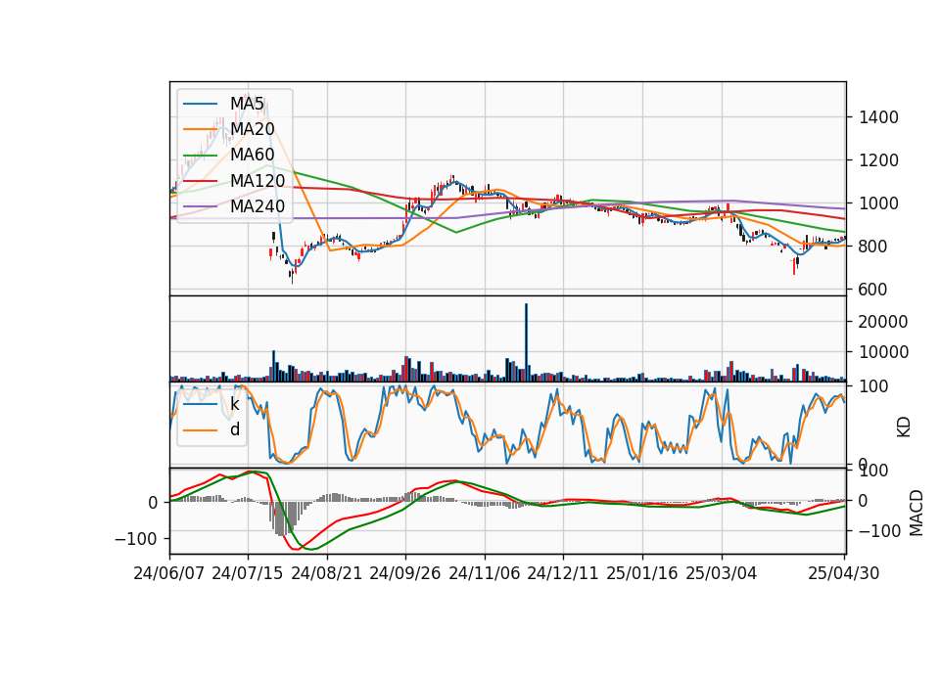Image resolution: width=940 pixels, height=675 pixels.
Task: Click the MA240 legend label
Action: (x=258, y=206)
